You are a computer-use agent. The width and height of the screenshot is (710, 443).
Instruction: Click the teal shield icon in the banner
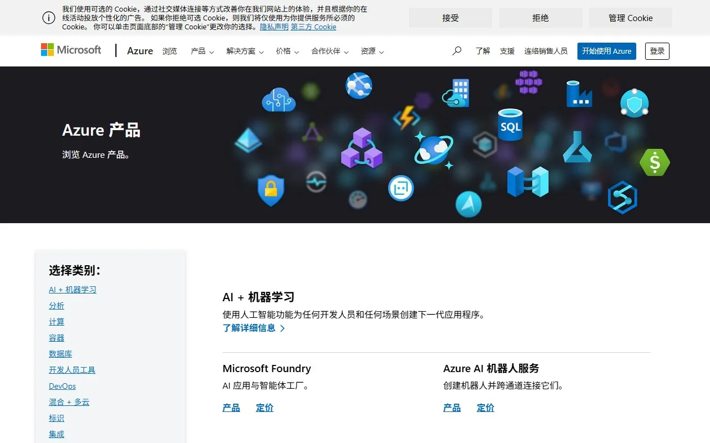click(634, 102)
